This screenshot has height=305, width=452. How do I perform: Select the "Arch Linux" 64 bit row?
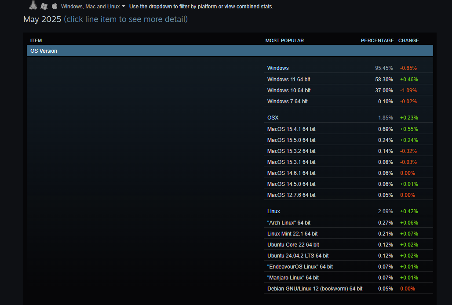pyautogui.click(x=348, y=223)
